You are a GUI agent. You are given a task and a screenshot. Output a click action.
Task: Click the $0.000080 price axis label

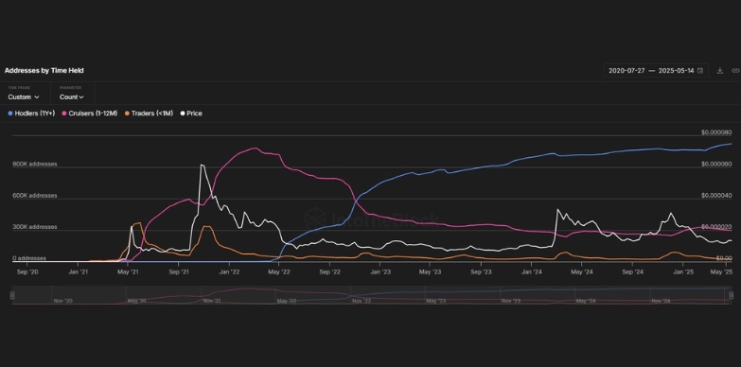point(716,132)
